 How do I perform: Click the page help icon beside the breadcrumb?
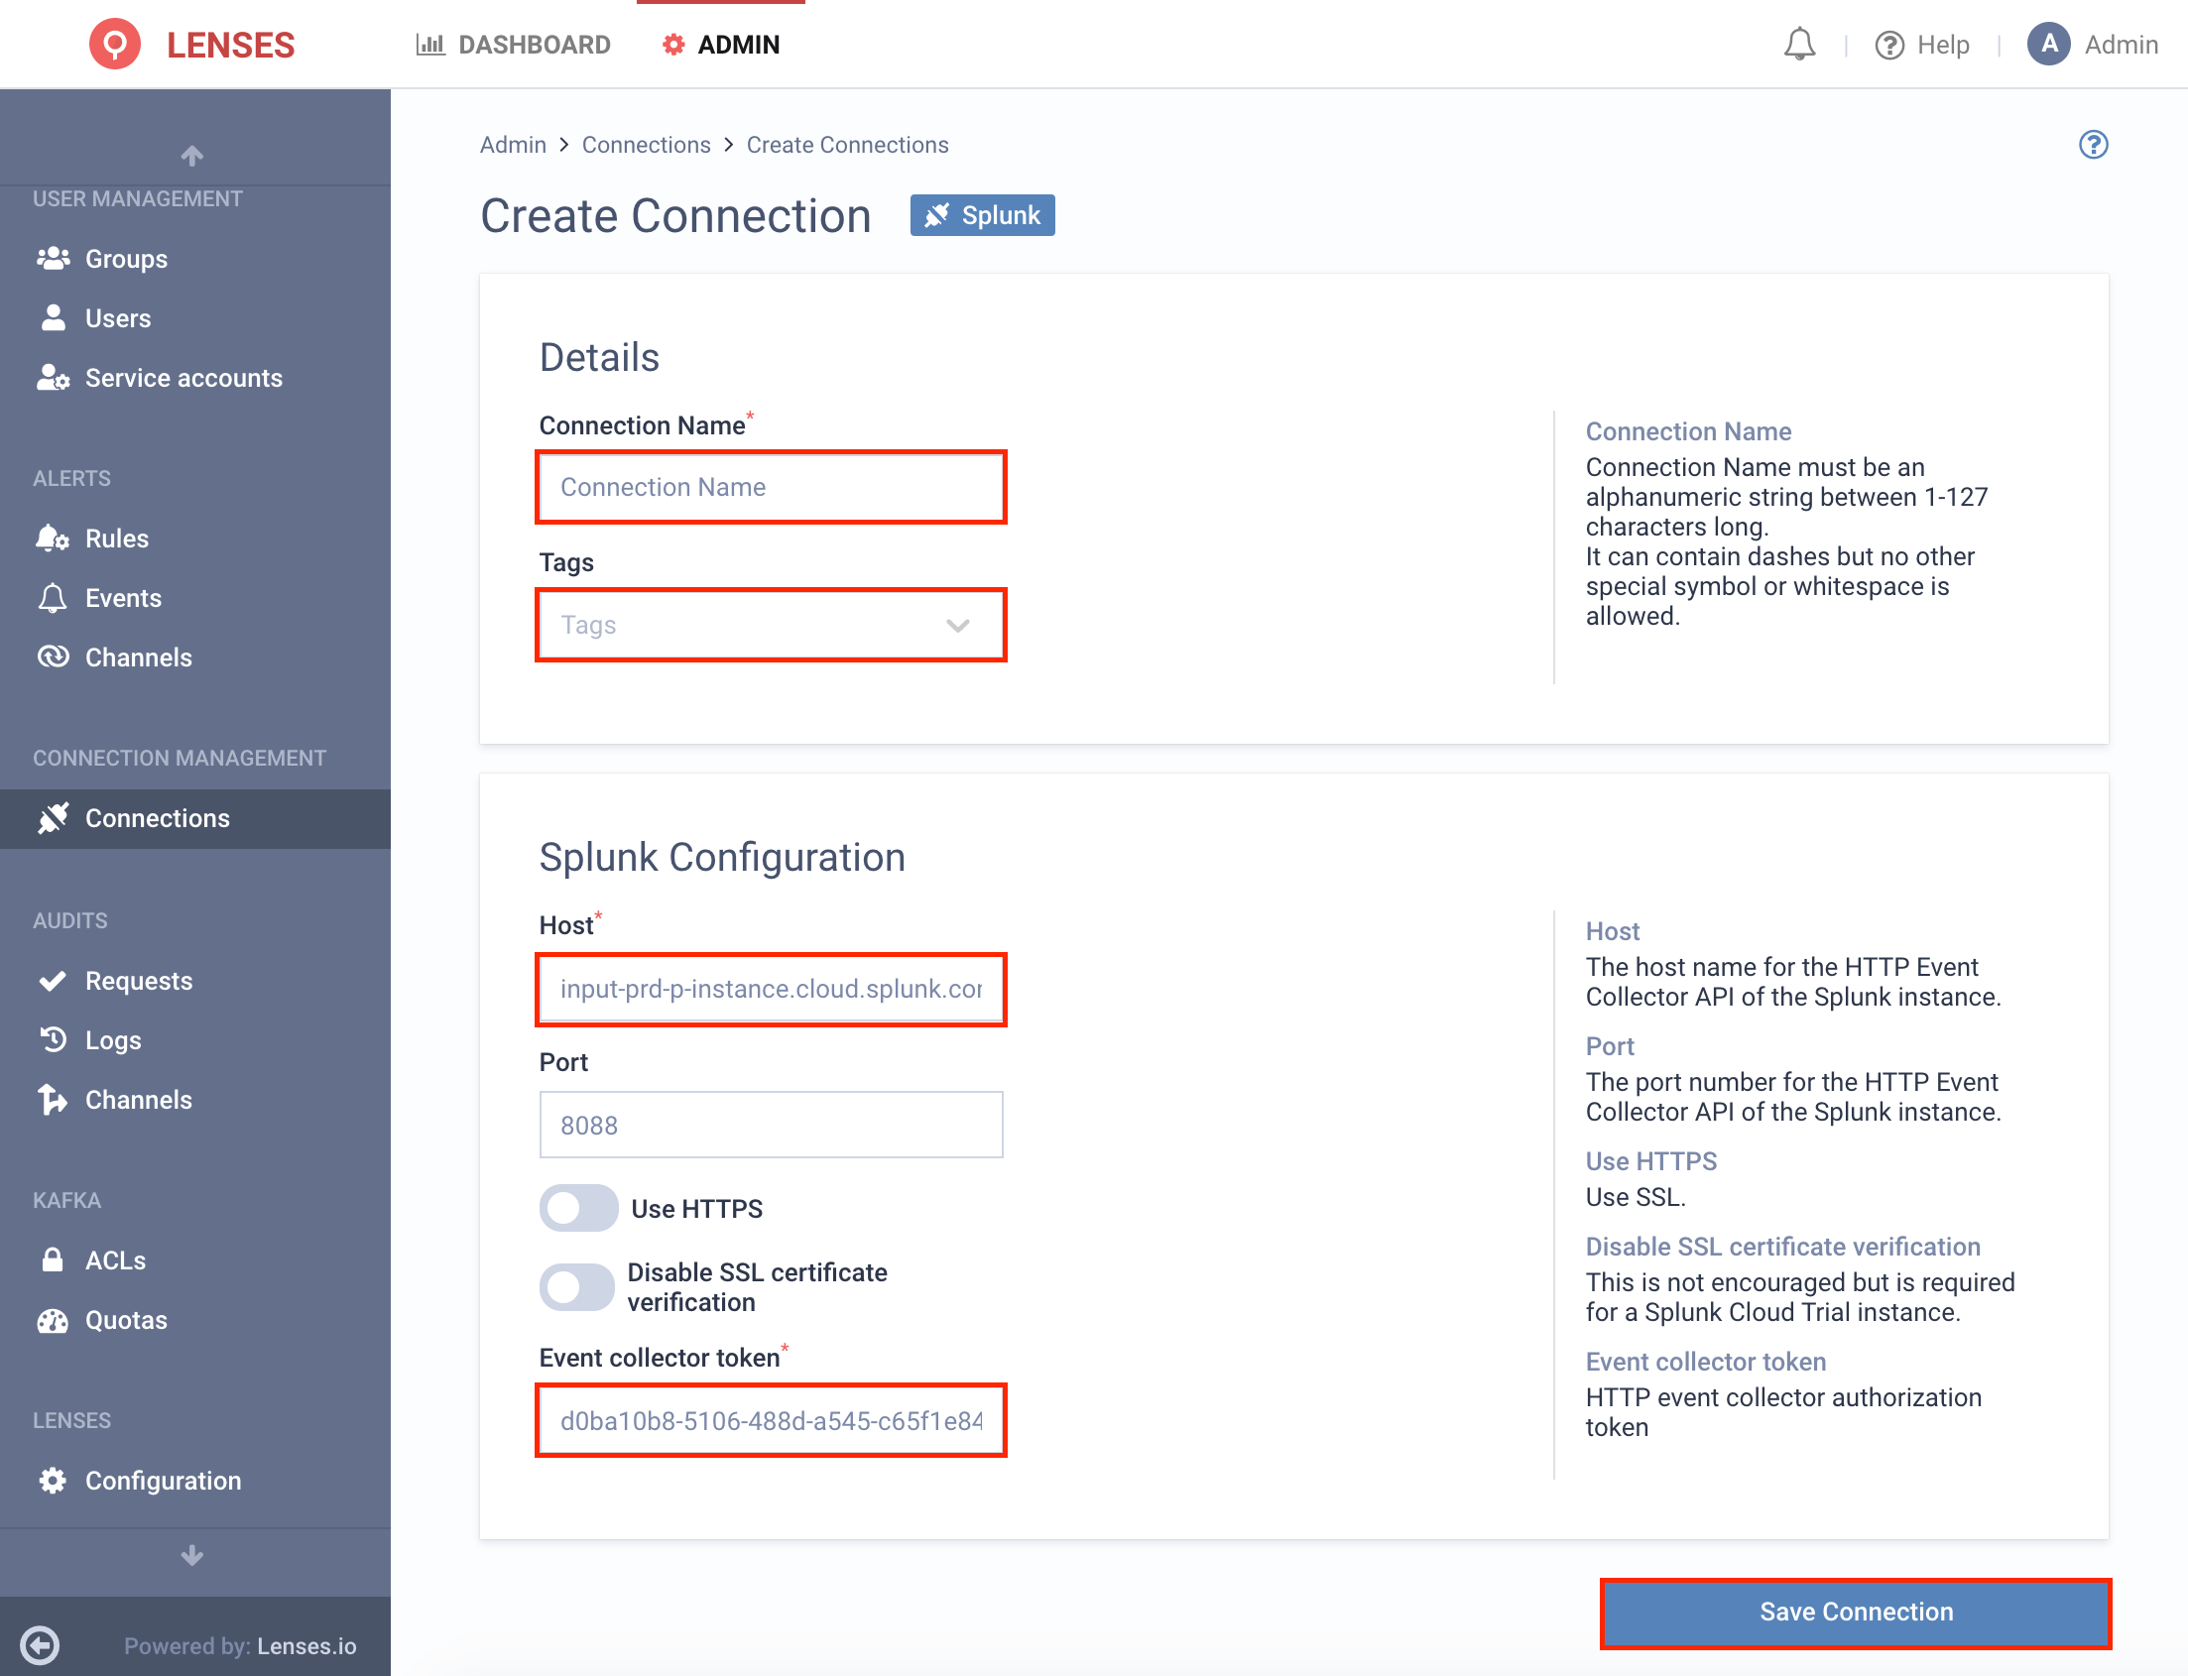click(2092, 145)
